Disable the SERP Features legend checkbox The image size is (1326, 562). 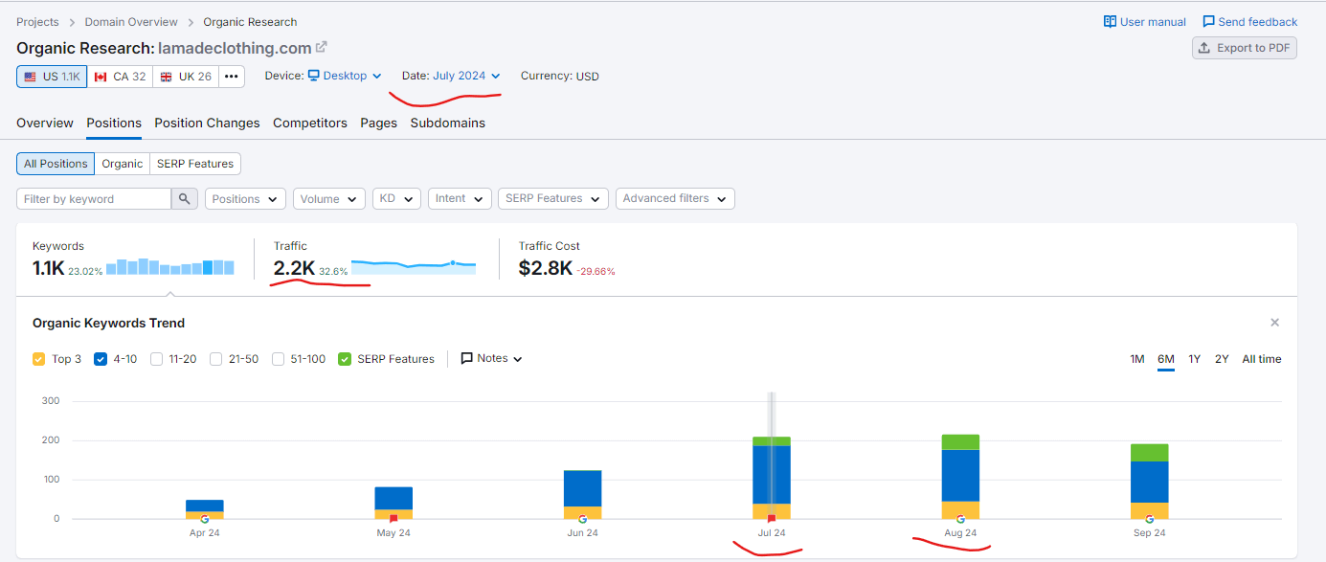[345, 359]
